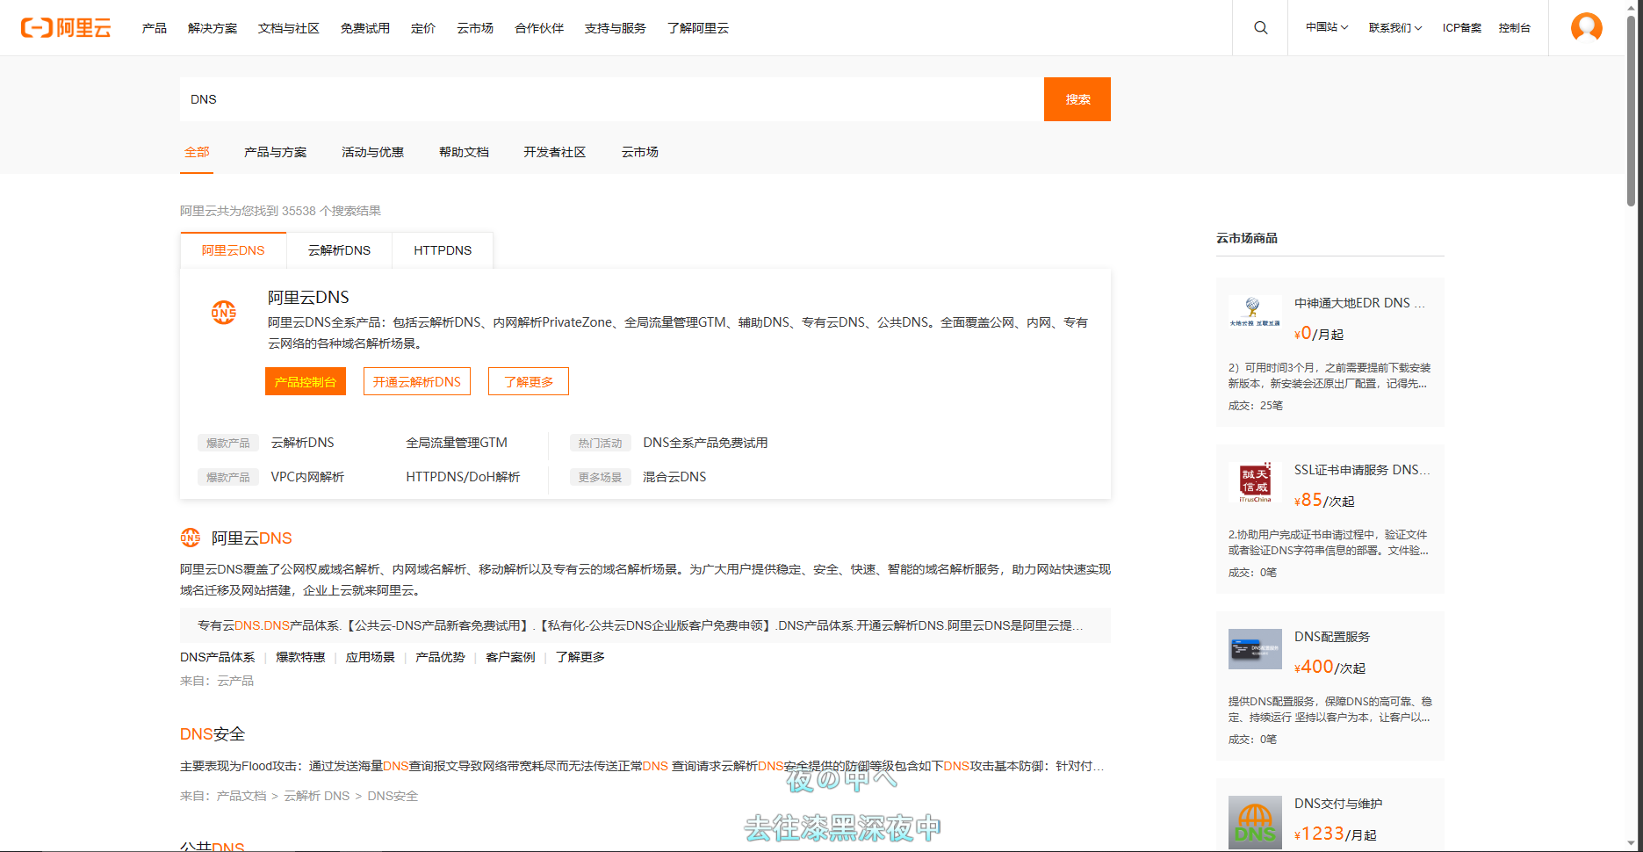The height and width of the screenshot is (852, 1643).
Task: Select the HTTPDNS card tab
Action: tap(443, 250)
